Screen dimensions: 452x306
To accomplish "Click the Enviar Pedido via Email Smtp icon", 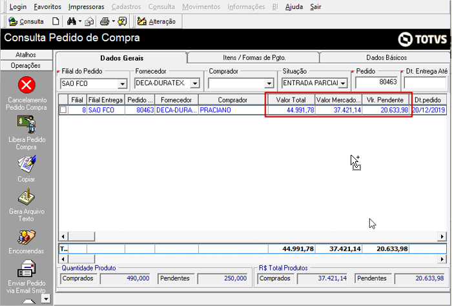I will 26,269.
